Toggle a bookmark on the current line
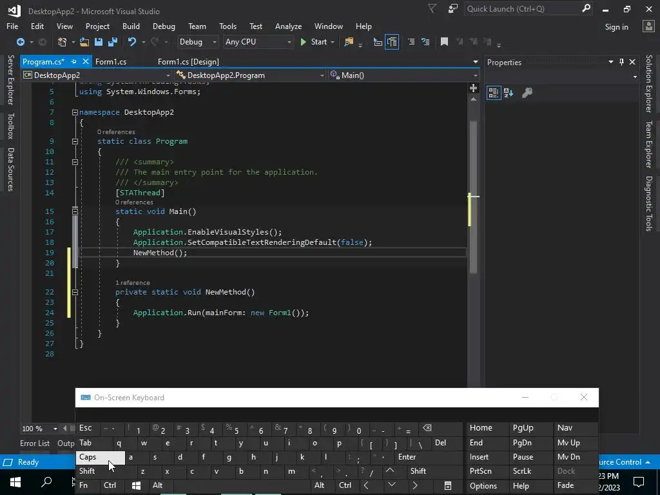The image size is (660, 495). [444, 42]
